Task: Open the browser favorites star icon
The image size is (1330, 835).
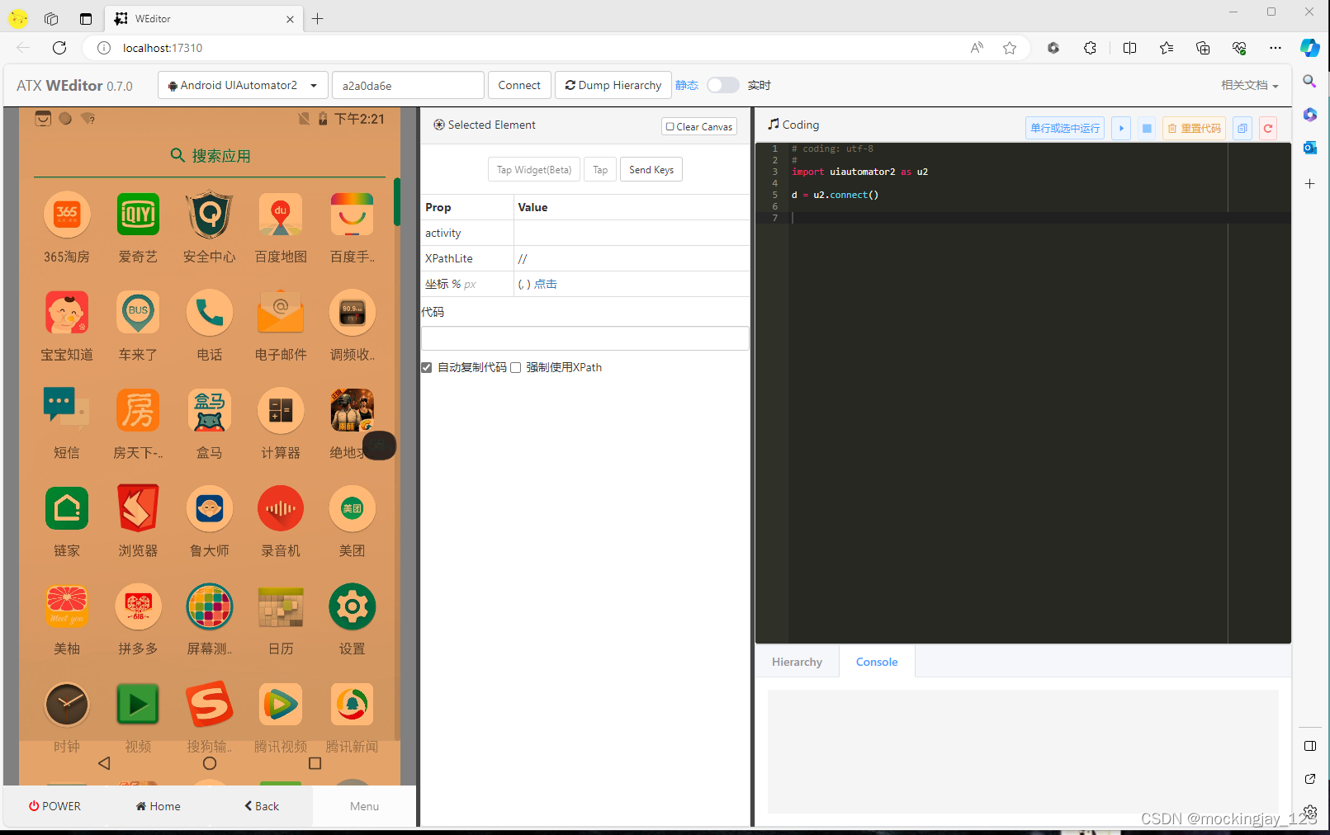Action: click(x=1010, y=48)
